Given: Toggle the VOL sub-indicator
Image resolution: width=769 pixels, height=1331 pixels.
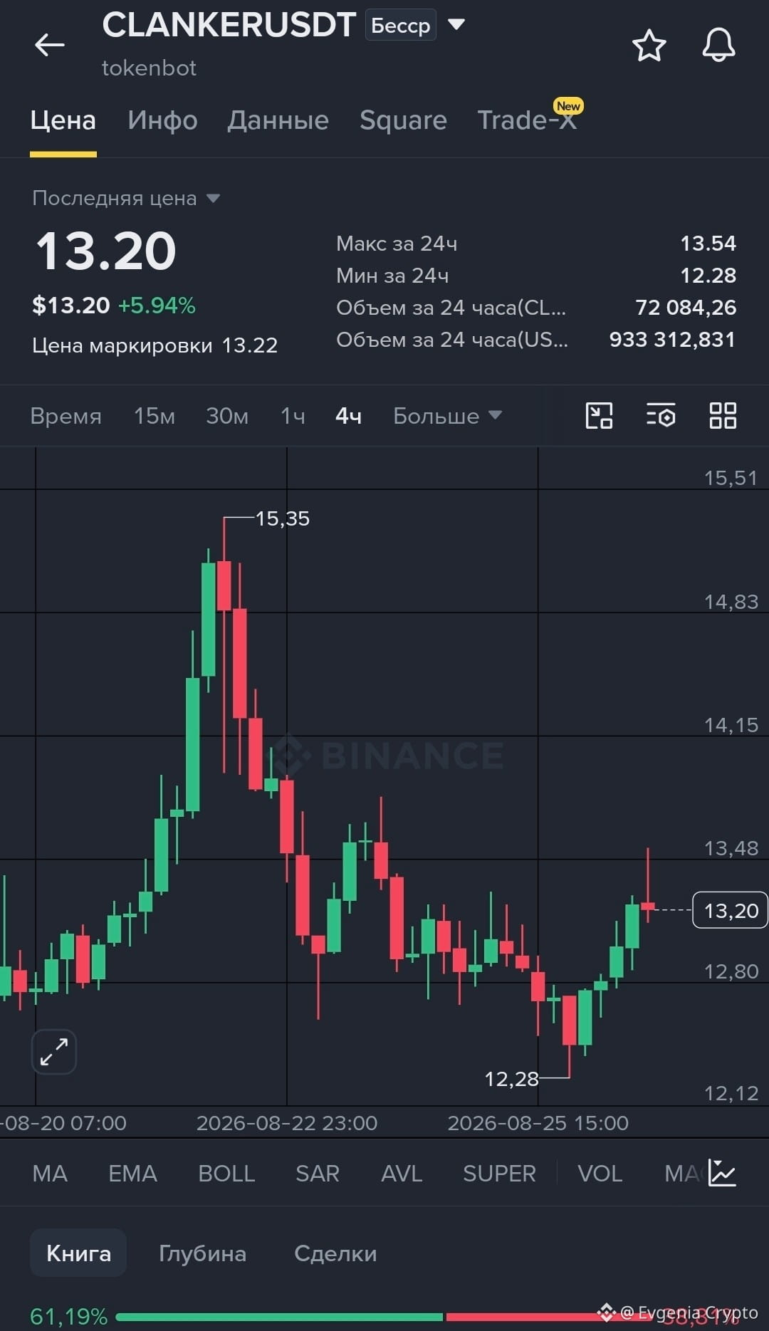Looking at the screenshot, I should point(600,1173).
